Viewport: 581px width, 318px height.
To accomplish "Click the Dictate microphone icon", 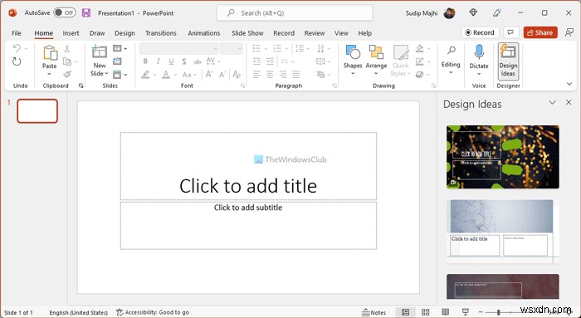I will [479, 52].
